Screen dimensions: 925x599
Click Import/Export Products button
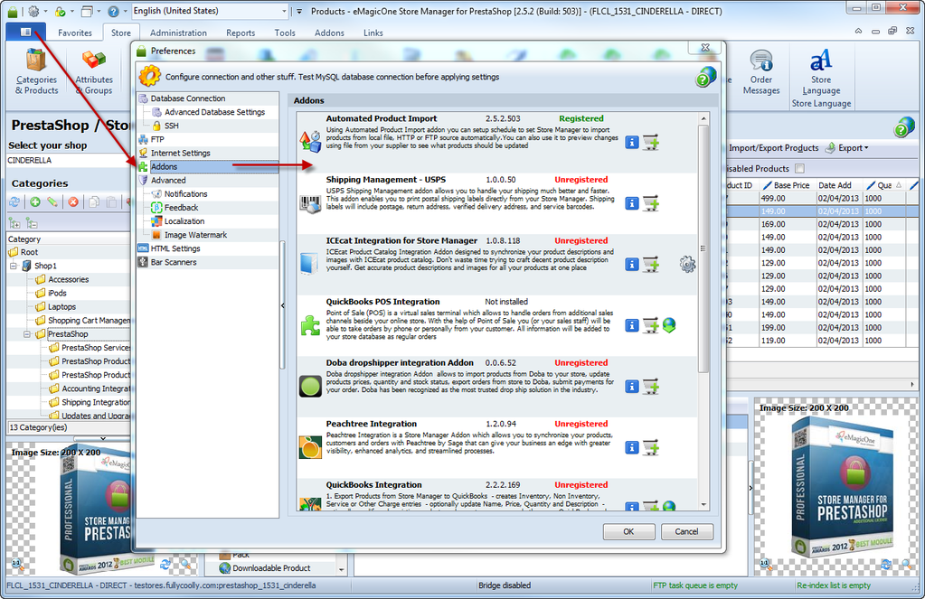coord(773,148)
